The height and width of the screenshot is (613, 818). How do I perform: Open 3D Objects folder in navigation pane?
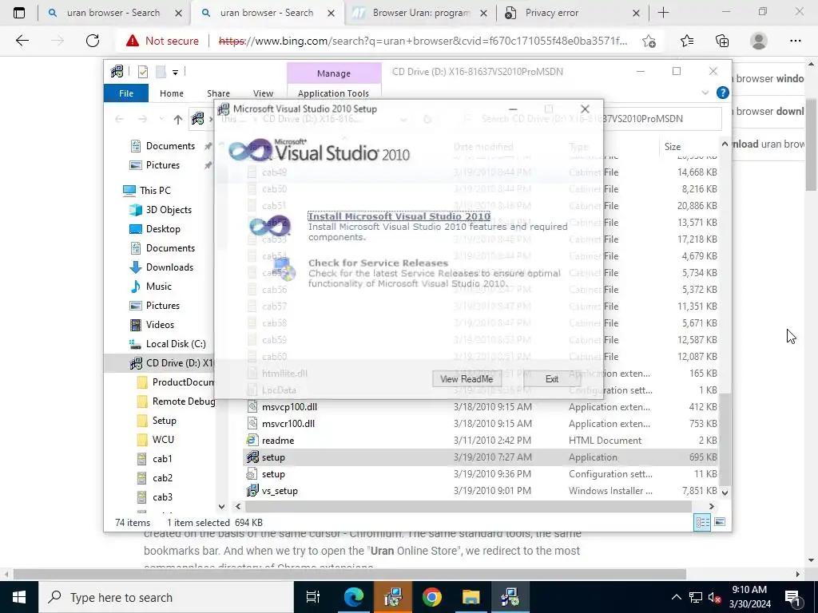coord(169,210)
